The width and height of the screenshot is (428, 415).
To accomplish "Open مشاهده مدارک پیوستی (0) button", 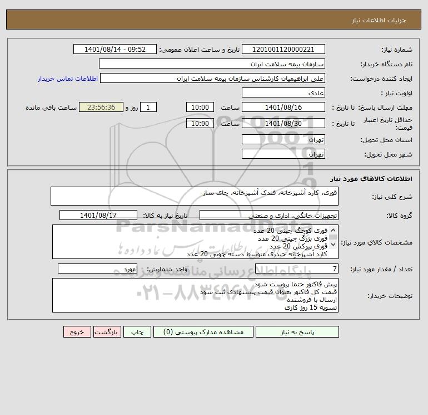I will (x=203, y=331).
